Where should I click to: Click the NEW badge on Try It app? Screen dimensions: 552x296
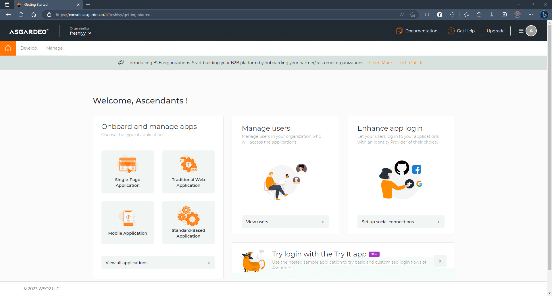374,254
